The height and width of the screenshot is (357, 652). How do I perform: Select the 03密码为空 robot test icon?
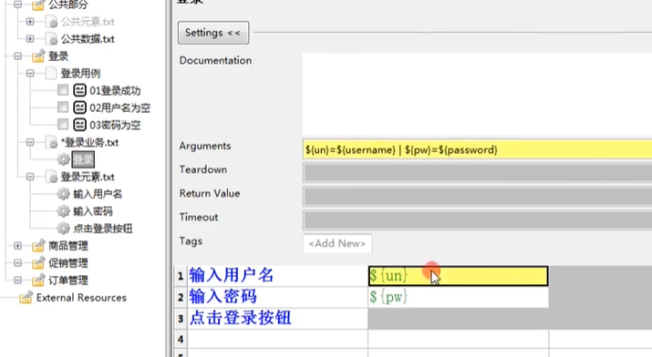pyautogui.click(x=80, y=125)
